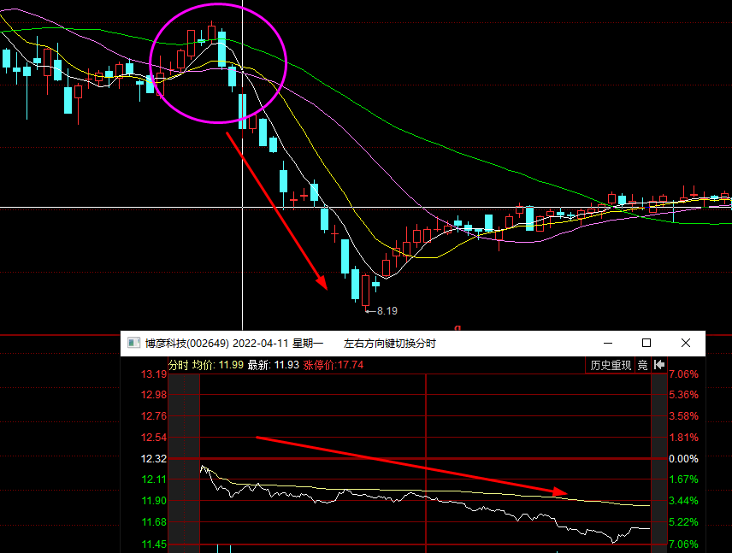Click the 12.32 previous-close price label
Viewport: 732px width, 553px height.
click(154, 459)
